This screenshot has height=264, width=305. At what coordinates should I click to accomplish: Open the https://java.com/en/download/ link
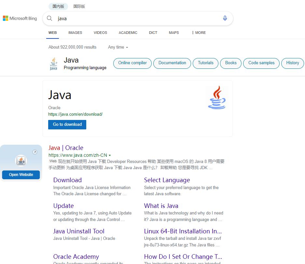pos(76,114)
